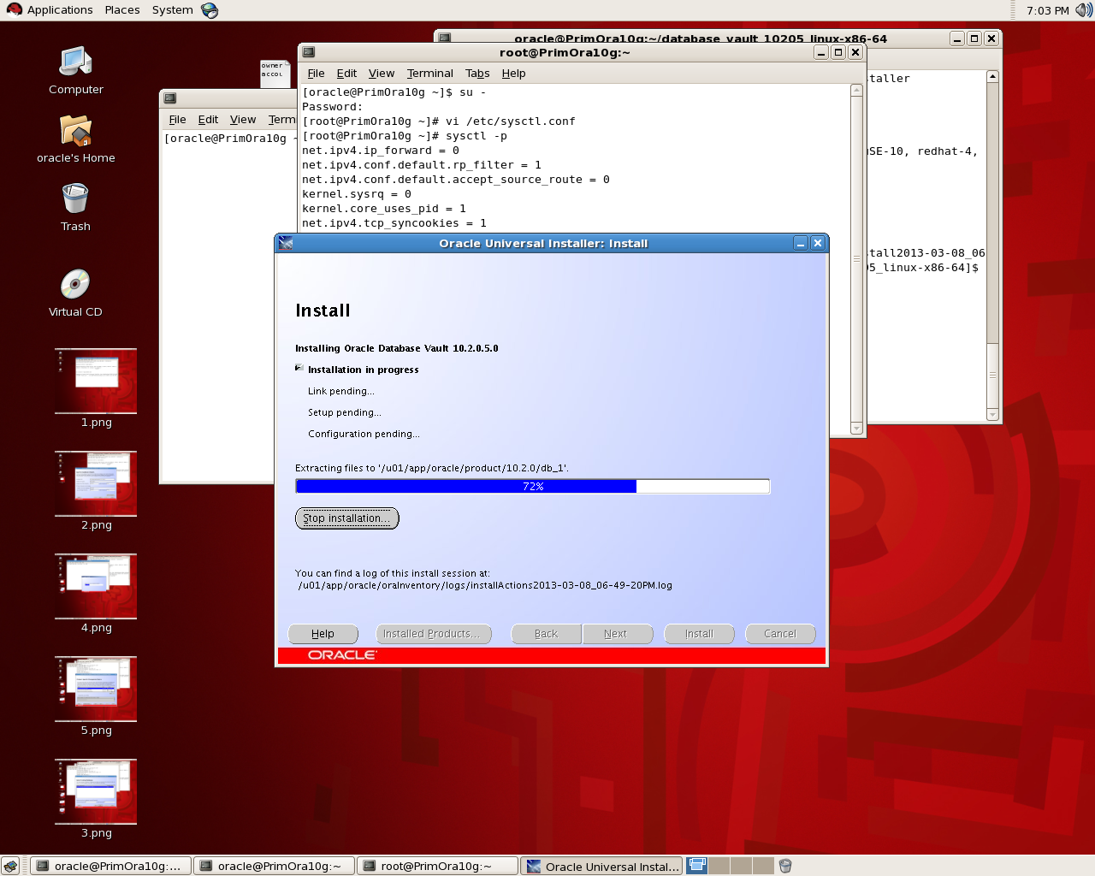Viewport: 1095px width, 876px height.
Task: Click the root terminal scrollbar down arrow
Action: point(856,428)
